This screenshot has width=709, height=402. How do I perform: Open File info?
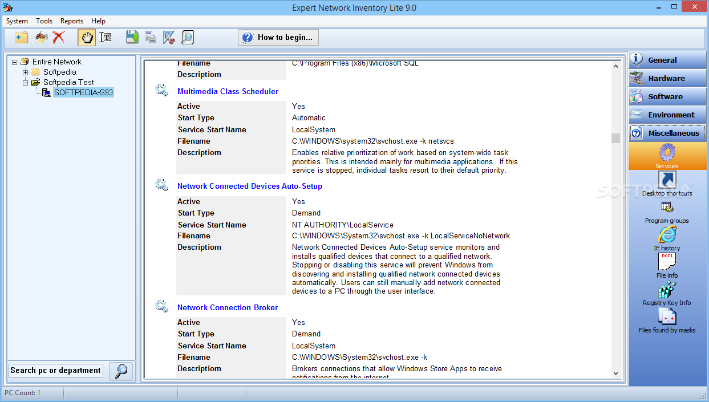667,266
